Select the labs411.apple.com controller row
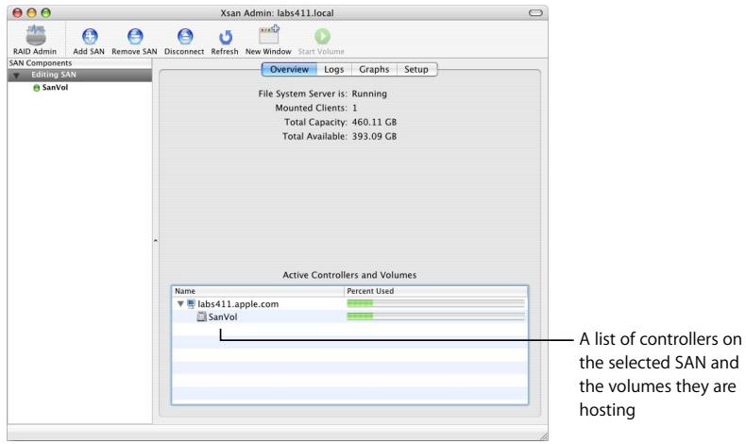The width and height of the screenshot is (746, 444). tap(349, 303)
